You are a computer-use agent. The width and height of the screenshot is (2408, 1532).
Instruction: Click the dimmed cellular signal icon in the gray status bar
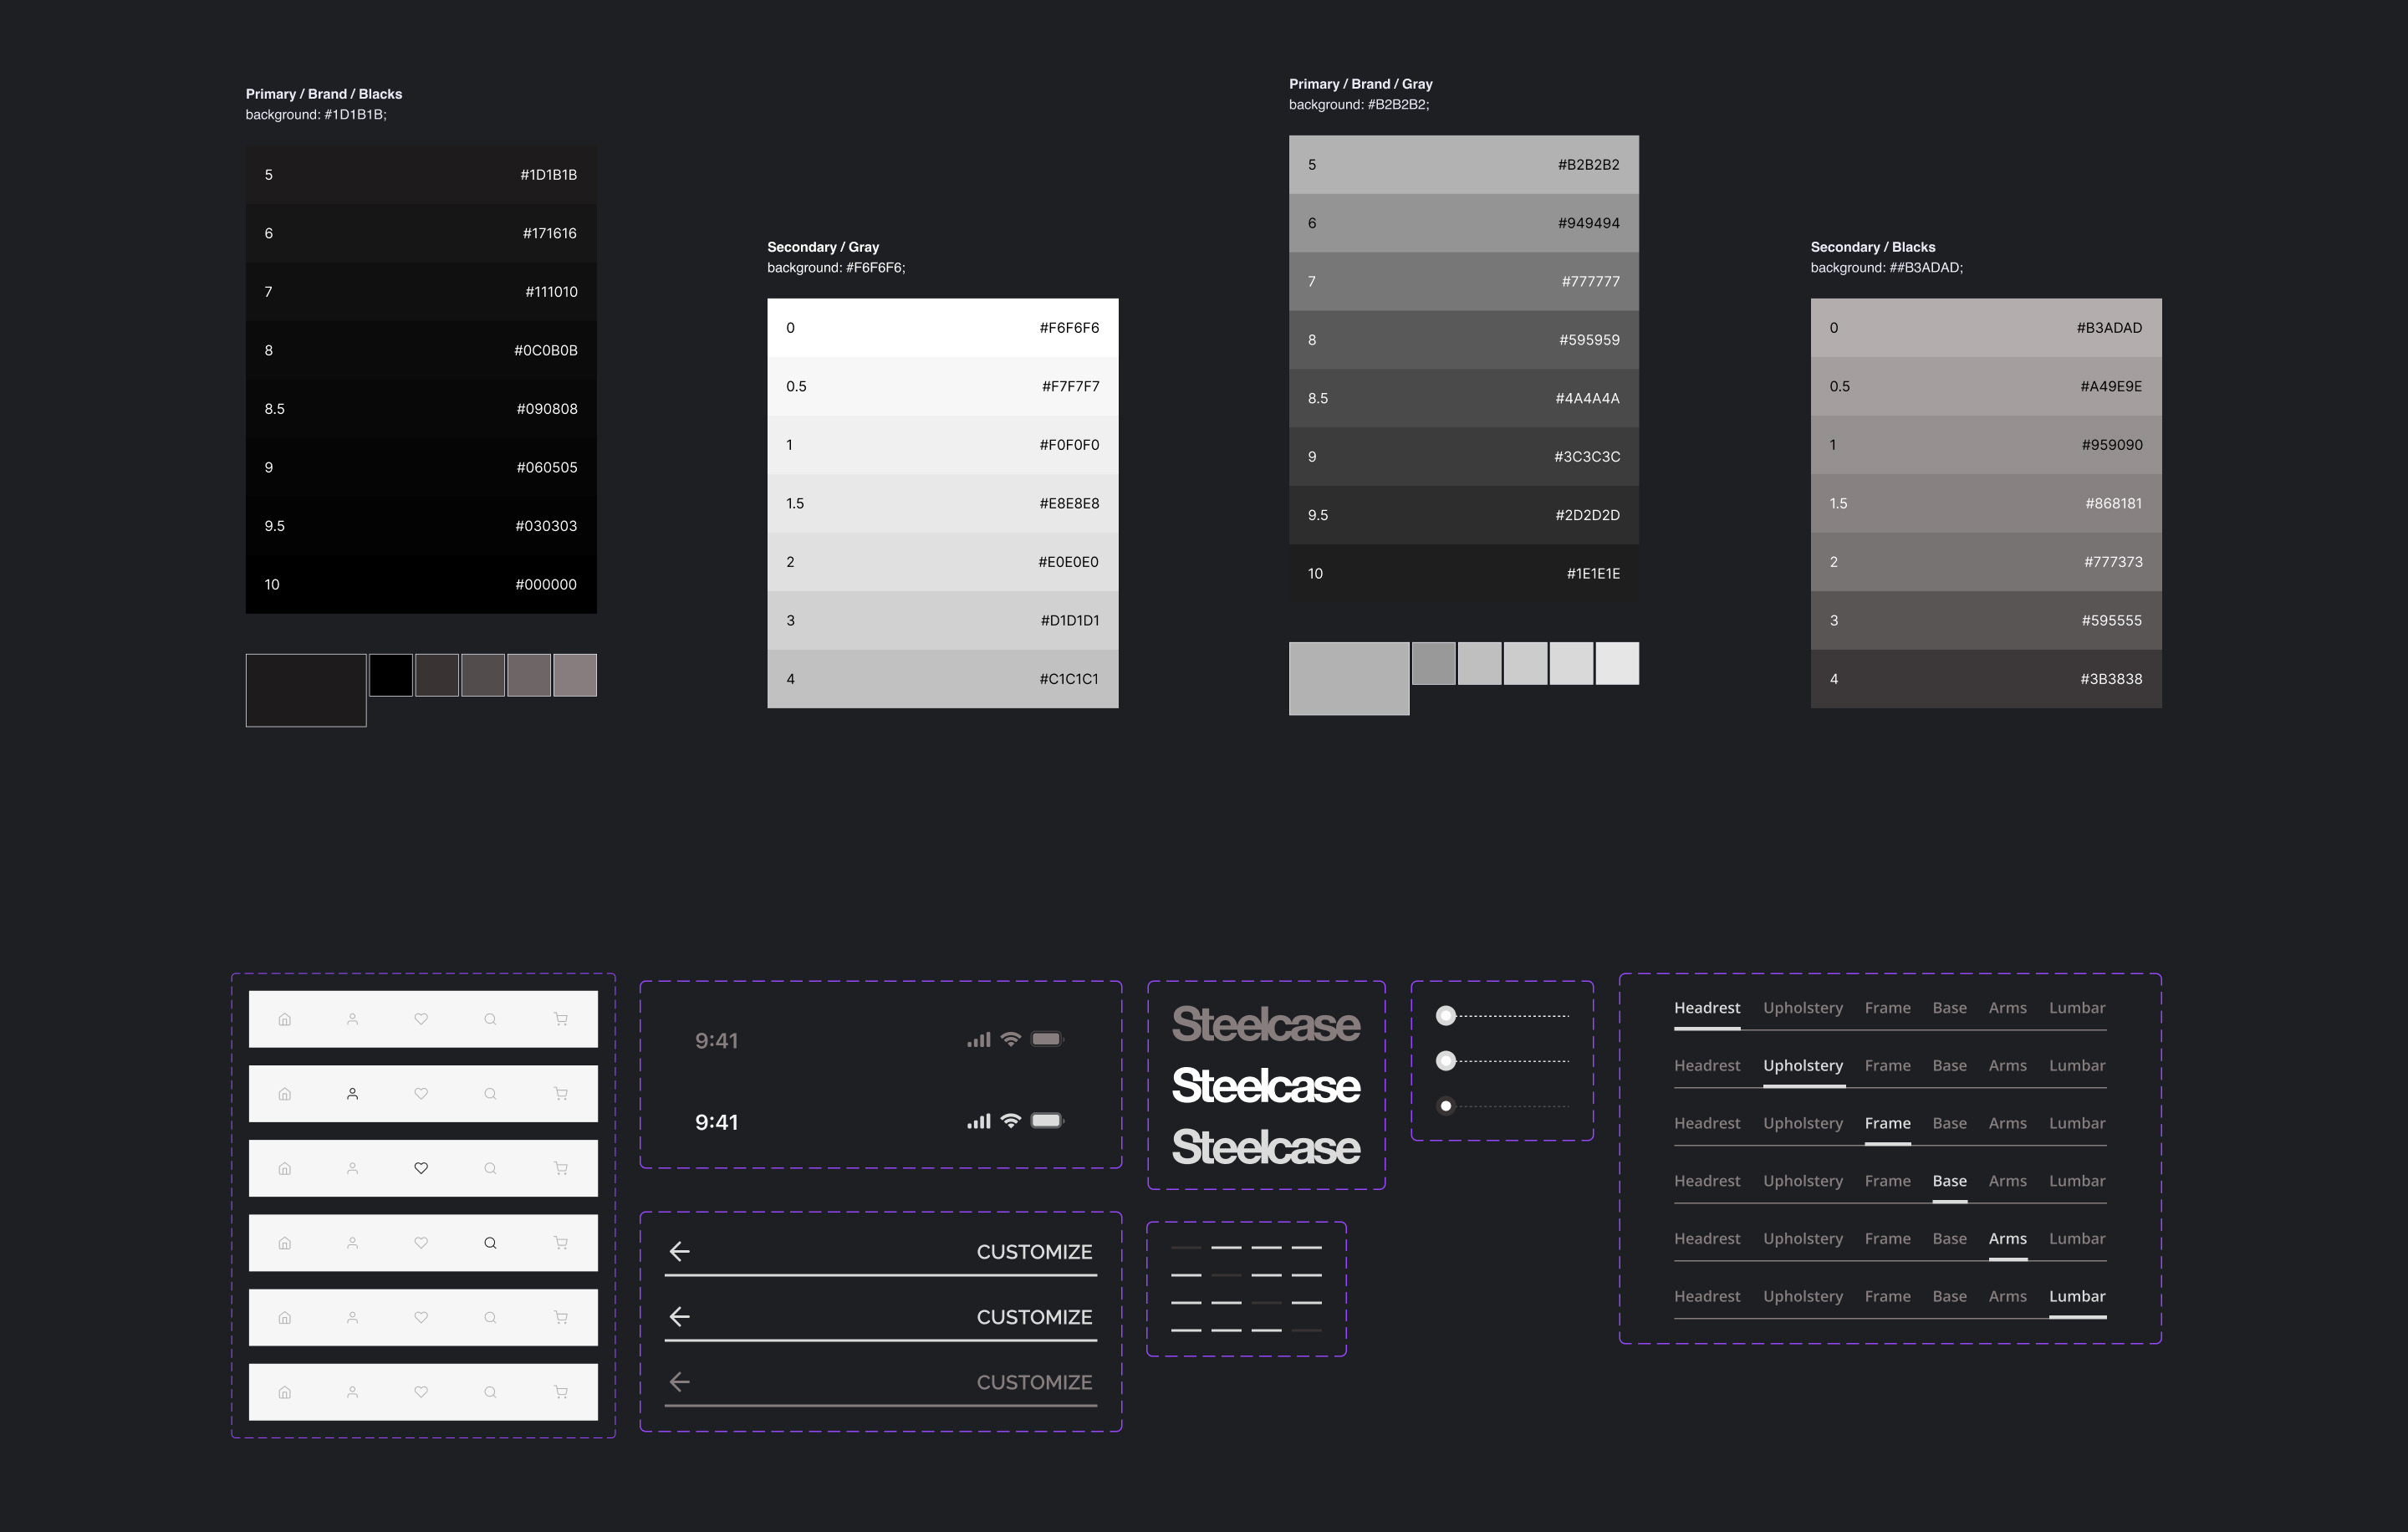(x=978, y=1040)
